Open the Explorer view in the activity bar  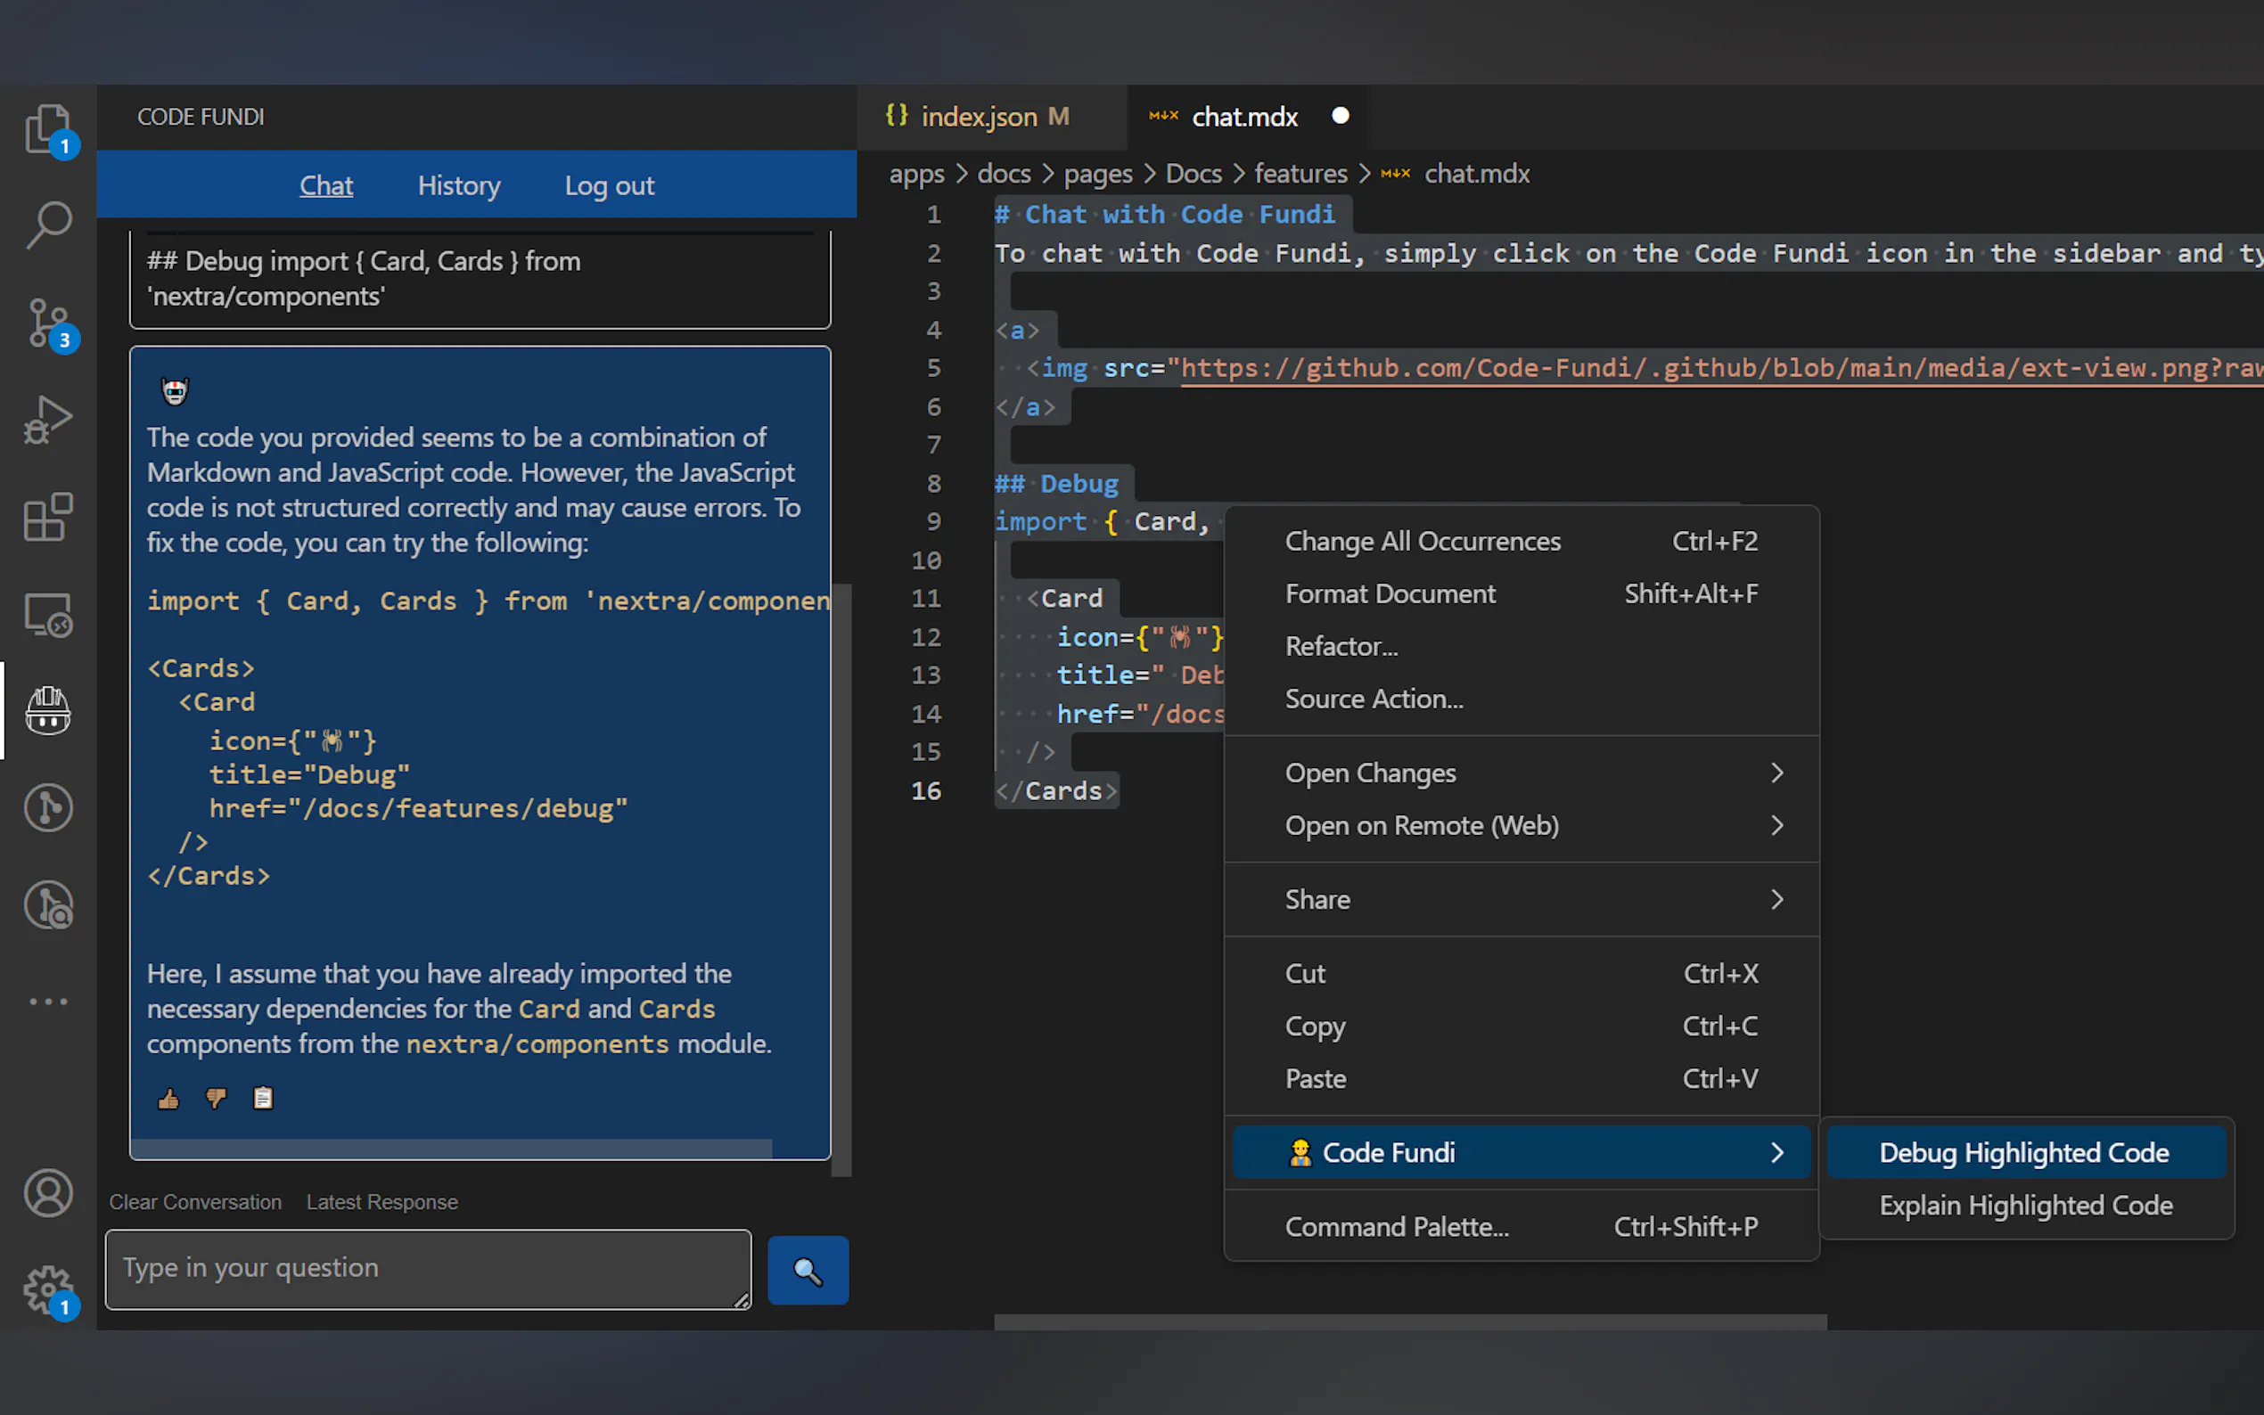coord(48,129)
